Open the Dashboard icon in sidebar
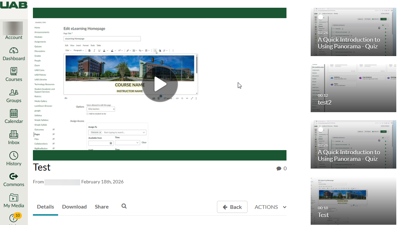Viewport: 401px width, 225px height. coord(14,51)
